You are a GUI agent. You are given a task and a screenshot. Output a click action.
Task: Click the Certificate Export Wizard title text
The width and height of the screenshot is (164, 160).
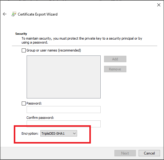38,14
